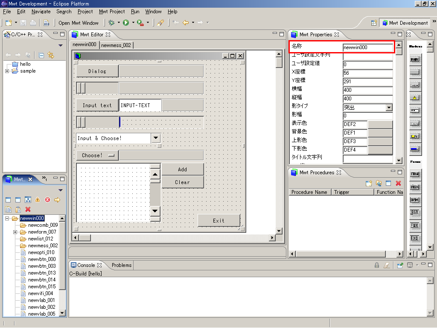Open the 影タイプ dropdown showing 突出
Viewport: 437px width, 328px height.
389,108
